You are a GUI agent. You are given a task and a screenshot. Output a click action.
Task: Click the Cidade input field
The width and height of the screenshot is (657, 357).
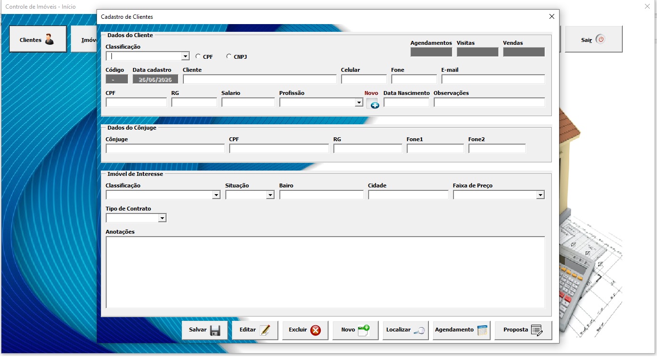[408, 195]
